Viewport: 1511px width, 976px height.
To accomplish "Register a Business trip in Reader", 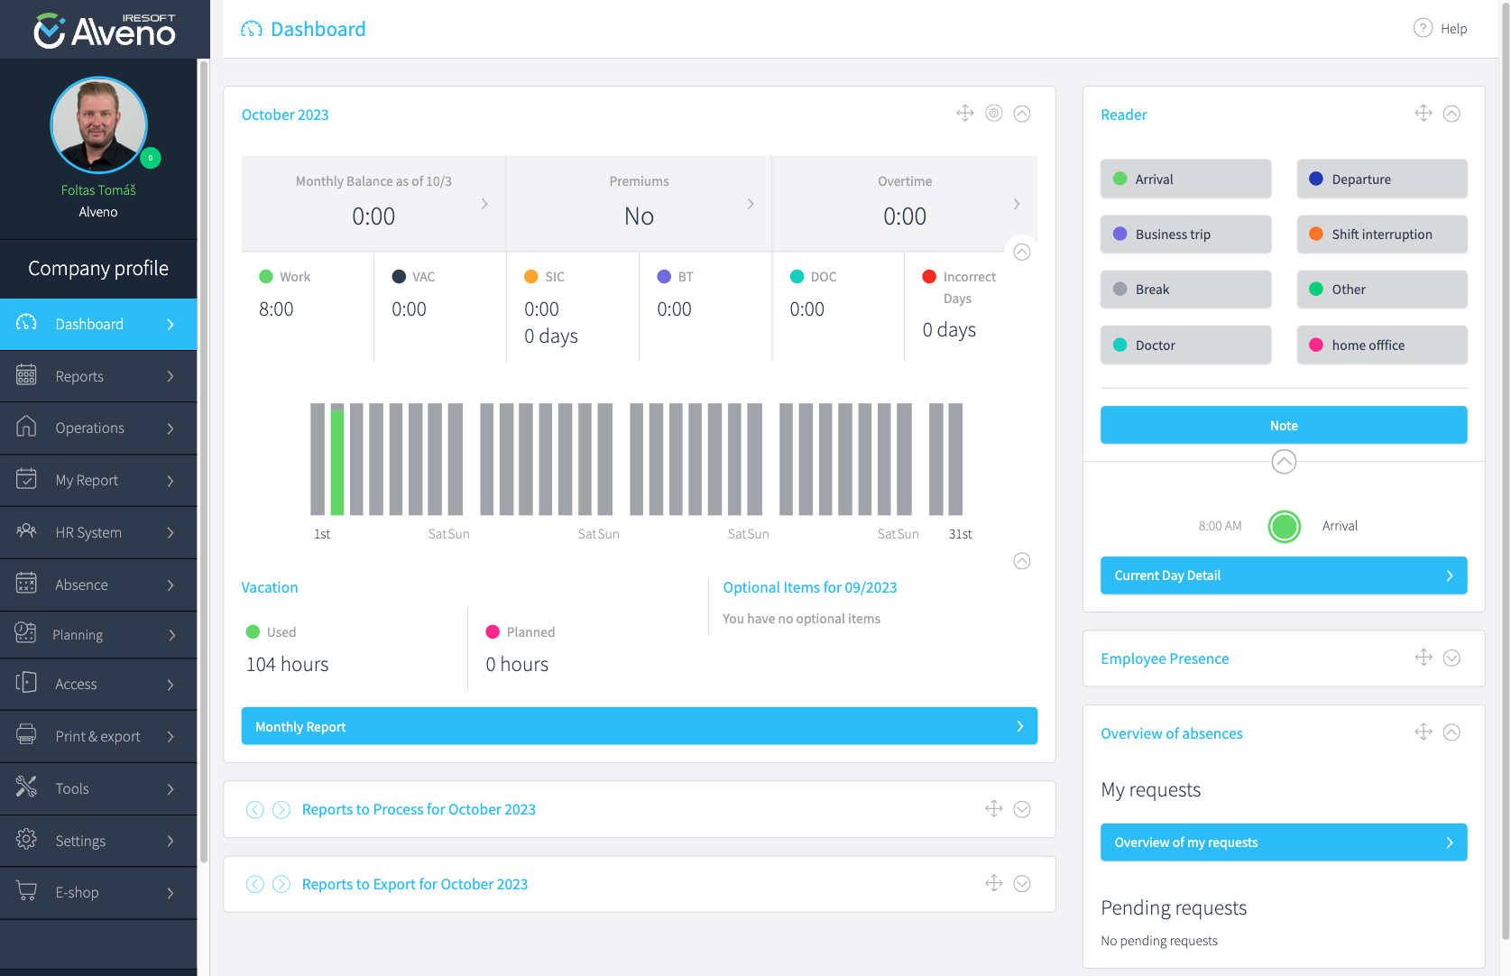I will [x=1185, y=234].
